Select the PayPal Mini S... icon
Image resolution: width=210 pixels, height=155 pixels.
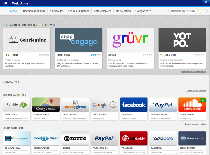104,138
